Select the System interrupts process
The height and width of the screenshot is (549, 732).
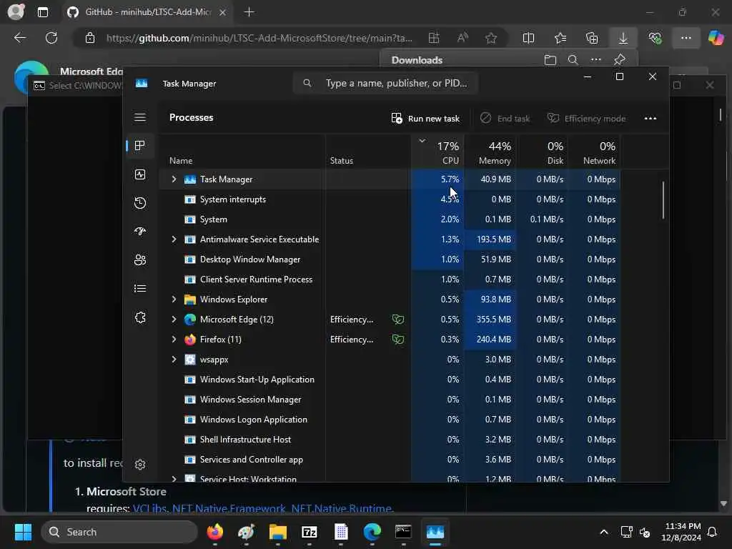(x=390, y=199)
